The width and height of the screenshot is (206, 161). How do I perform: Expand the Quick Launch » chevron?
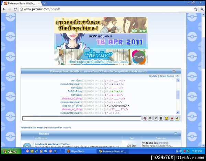[60, 150]
